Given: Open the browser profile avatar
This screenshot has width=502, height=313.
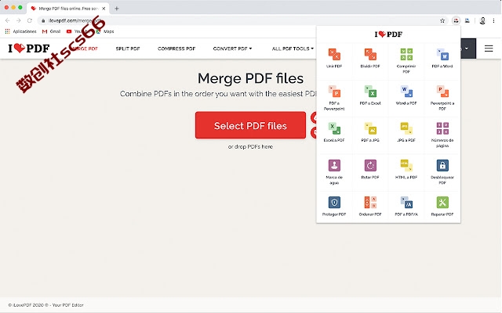Looking at the screenshot, I should point(482,21).
